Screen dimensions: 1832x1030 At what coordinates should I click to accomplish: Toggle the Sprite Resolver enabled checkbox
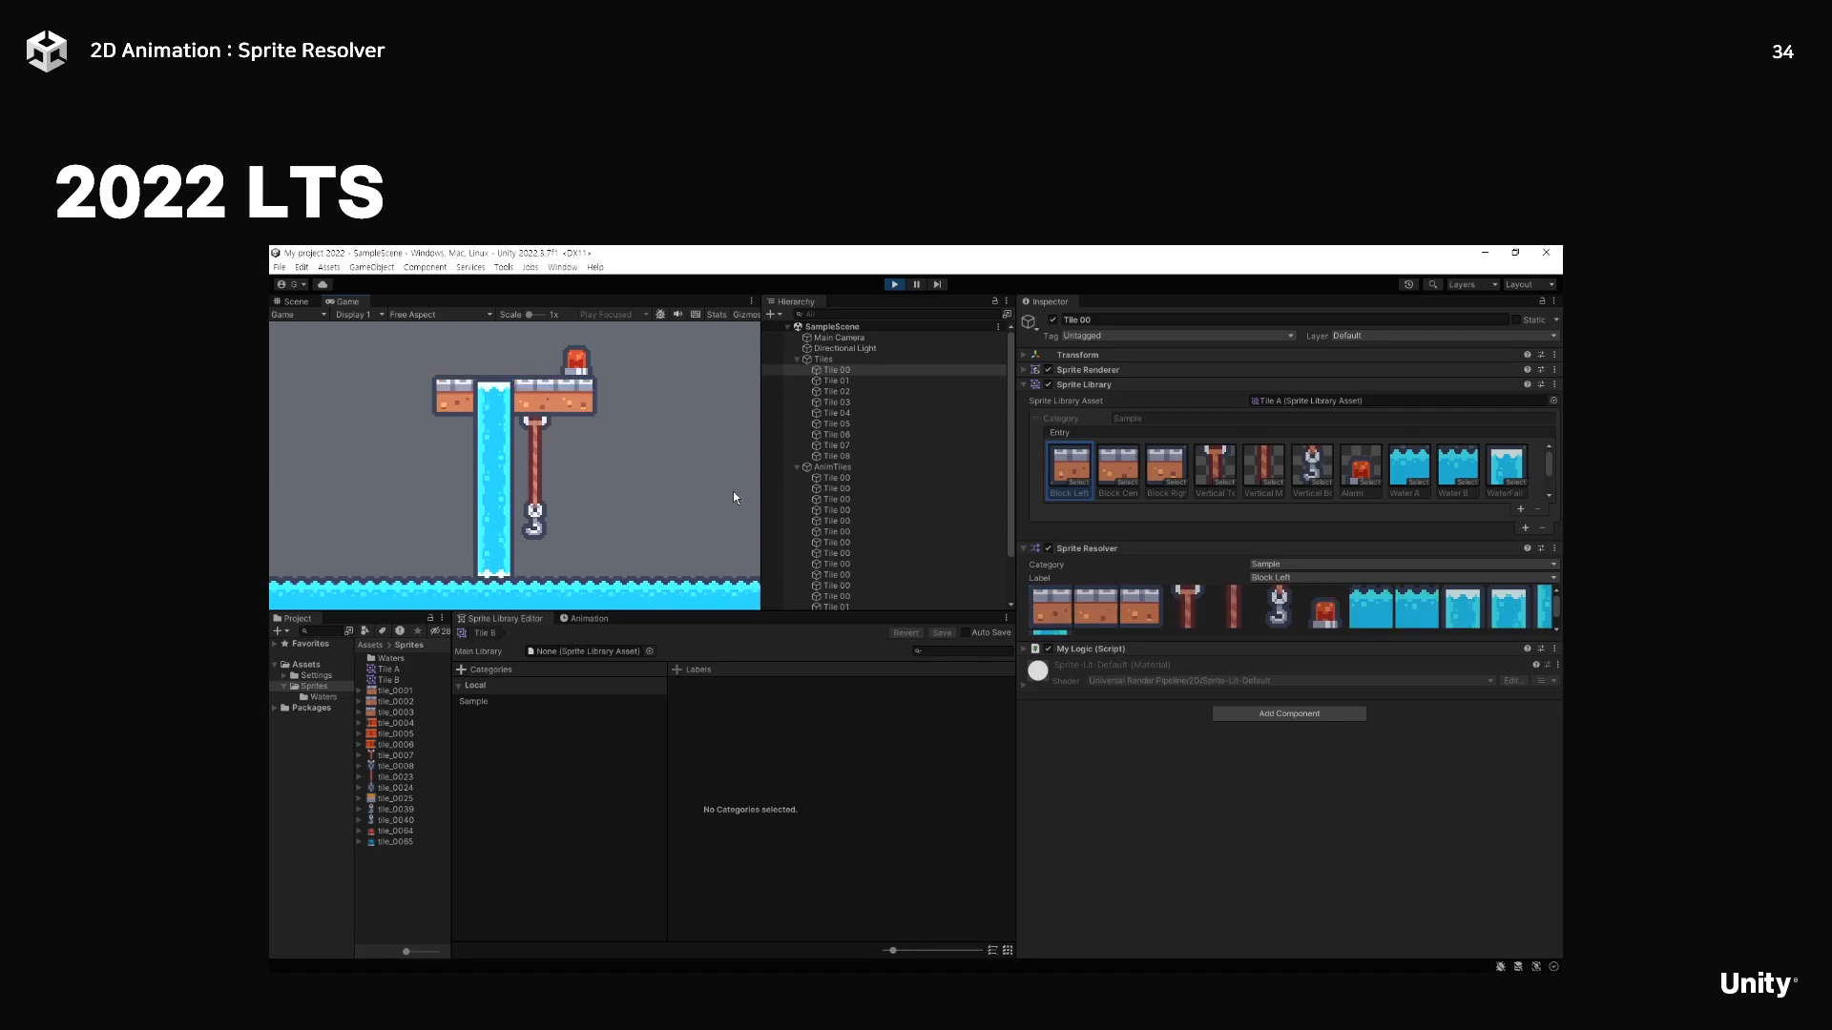click(x=1049, y=548)
